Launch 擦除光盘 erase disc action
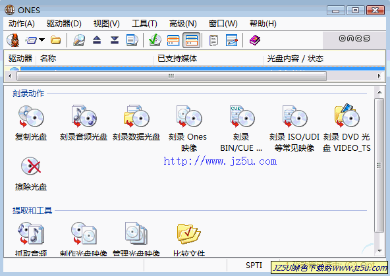 [31, 173]
